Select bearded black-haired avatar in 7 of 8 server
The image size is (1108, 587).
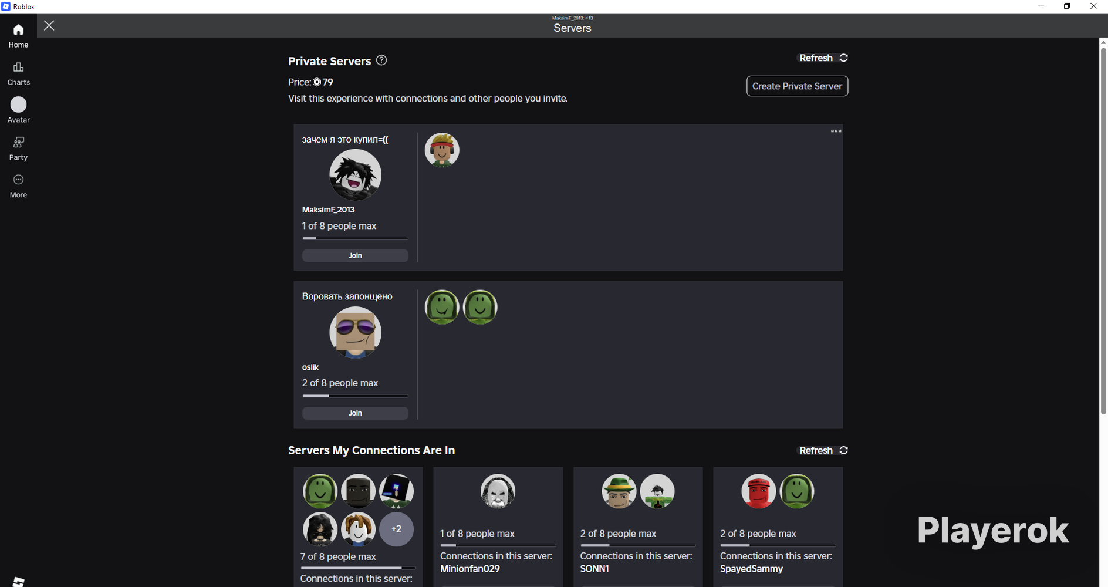(320, 529)
